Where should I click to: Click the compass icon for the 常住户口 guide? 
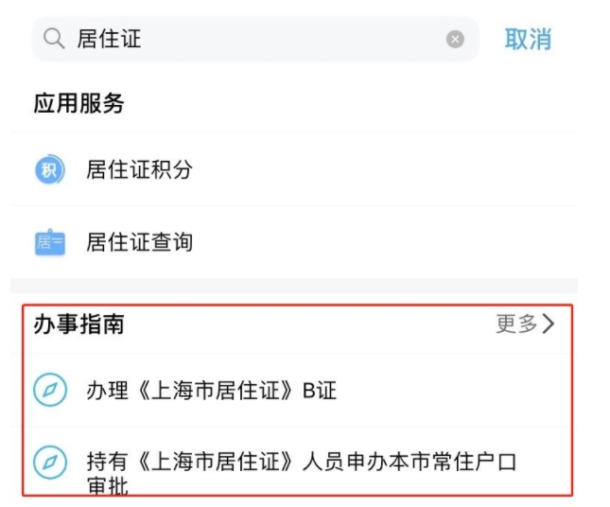(x=50, y=462)
